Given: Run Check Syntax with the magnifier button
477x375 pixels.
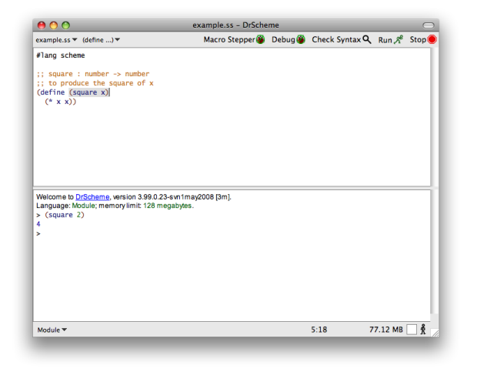Looking at the screenshot, I should click(x=342, y=39).
